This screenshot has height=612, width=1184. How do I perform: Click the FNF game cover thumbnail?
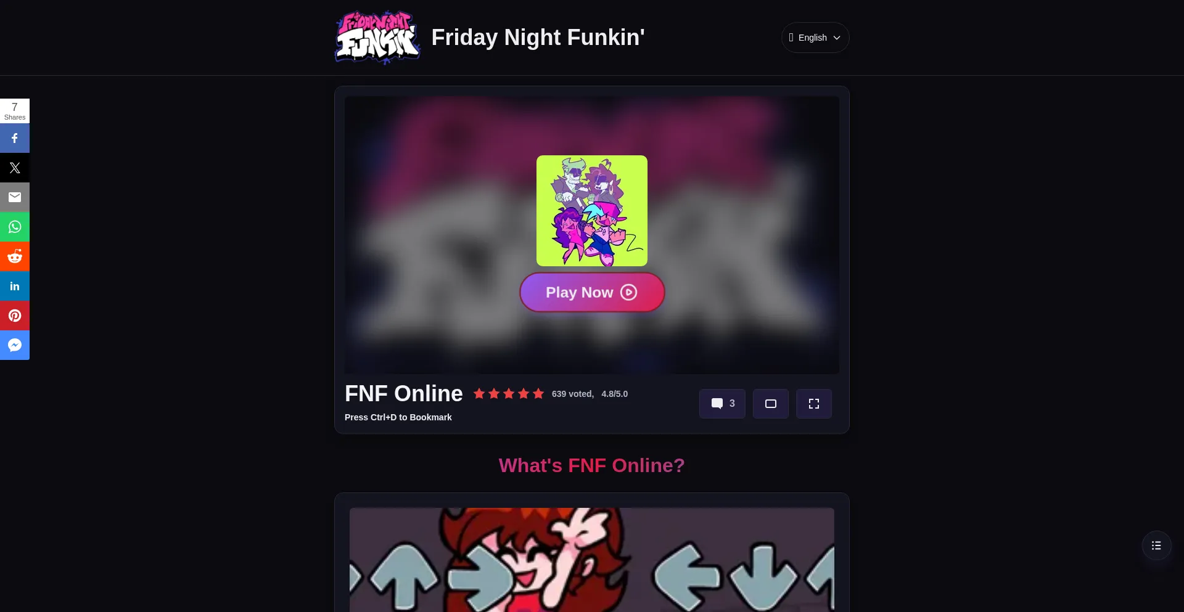592,211
